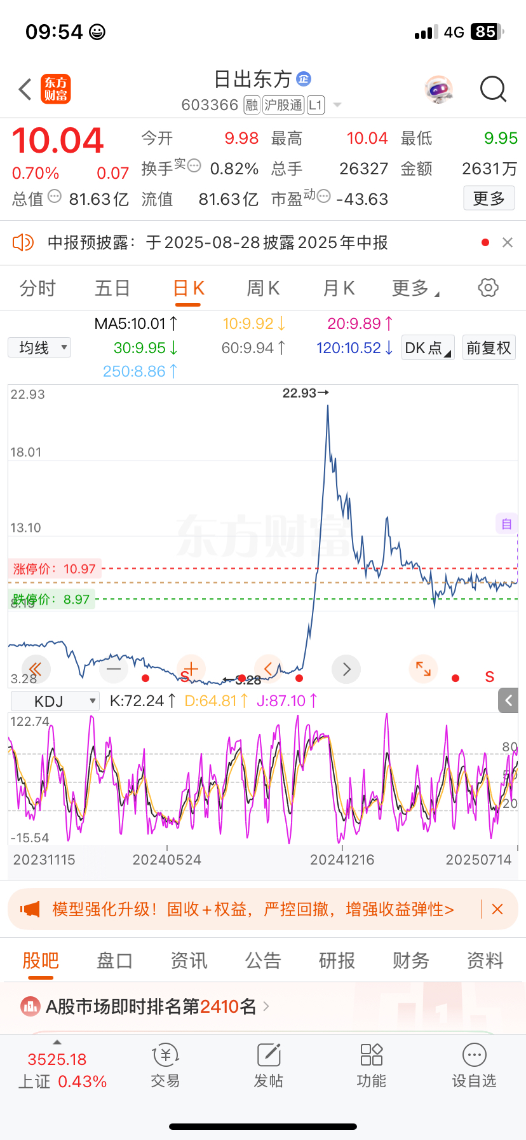This screenshot has width=526, height=1140.
Task: Tap the 设自选 watchlist icon
Action: click(x=474, y=1055)
